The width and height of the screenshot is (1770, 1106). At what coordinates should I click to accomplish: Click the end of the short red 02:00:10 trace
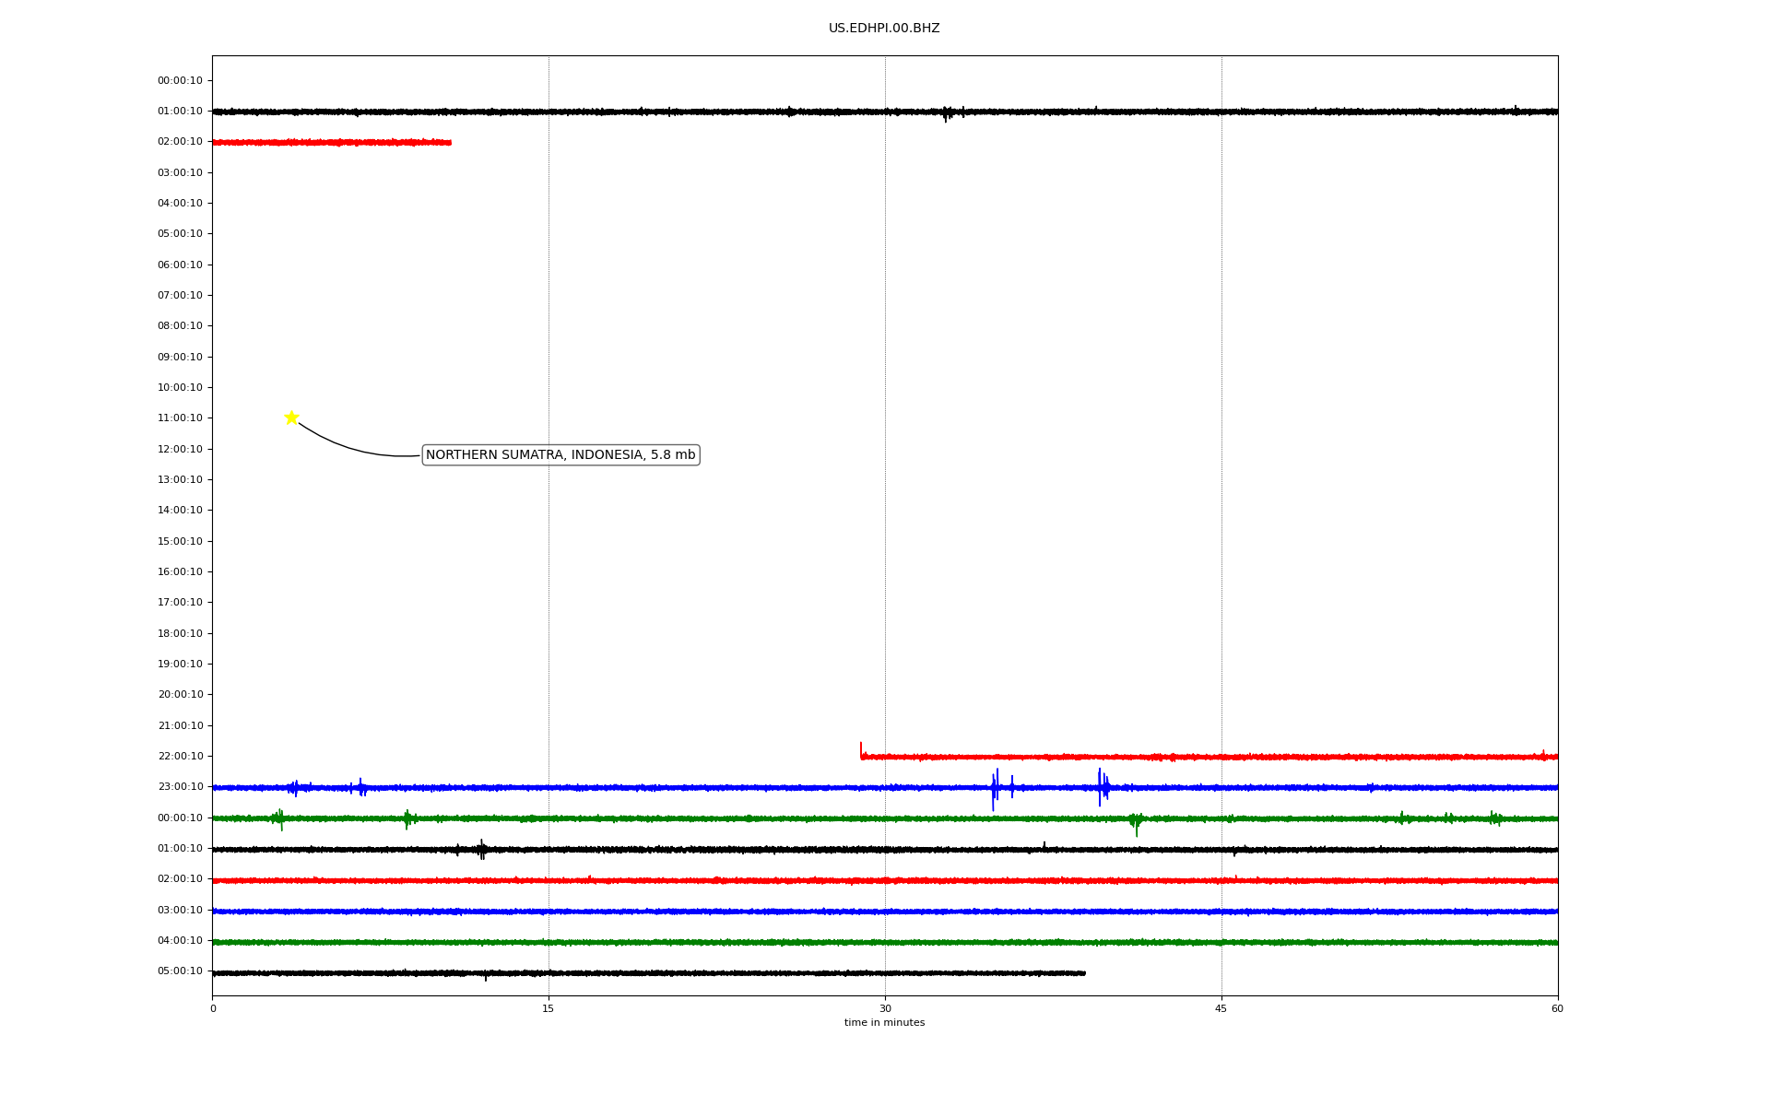[449, 142]
